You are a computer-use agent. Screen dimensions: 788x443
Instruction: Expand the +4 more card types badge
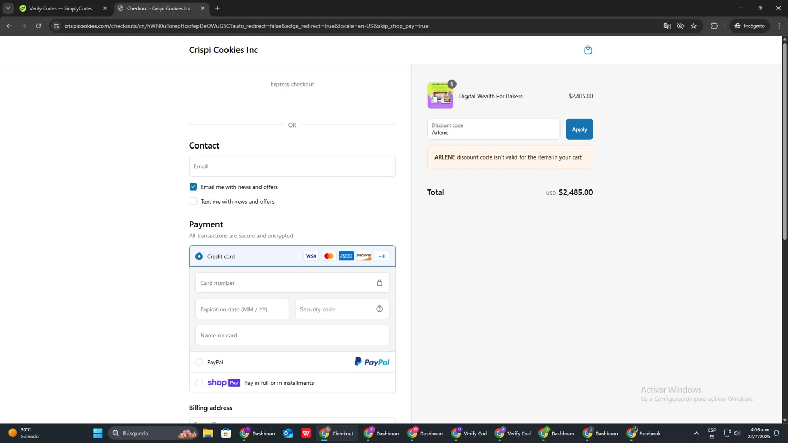click(382, 256)
